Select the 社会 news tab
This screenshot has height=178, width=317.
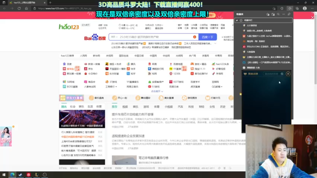coord(73,106)
